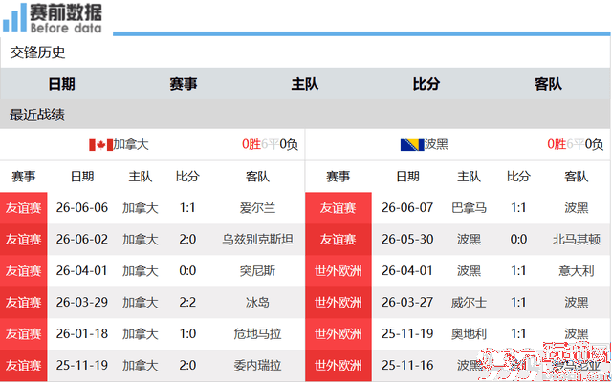Select date 26-03-27
The image size is (612, 382).
(407, 302)
